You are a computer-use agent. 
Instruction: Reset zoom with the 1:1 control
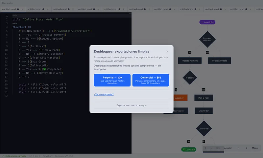238,148
